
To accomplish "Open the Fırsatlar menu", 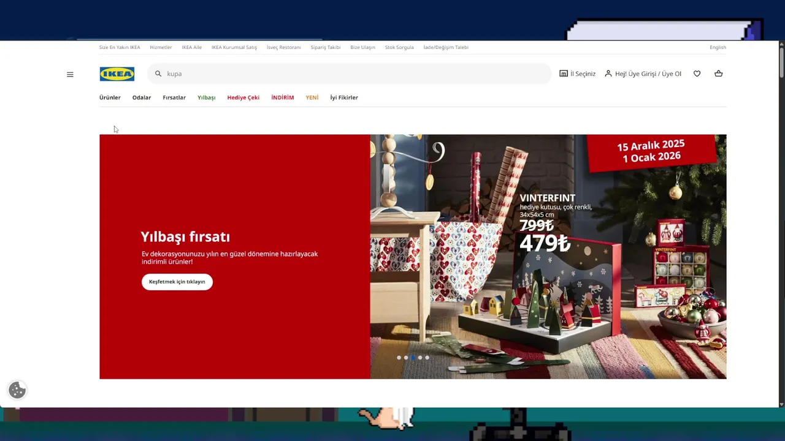I will coord(174,97).
